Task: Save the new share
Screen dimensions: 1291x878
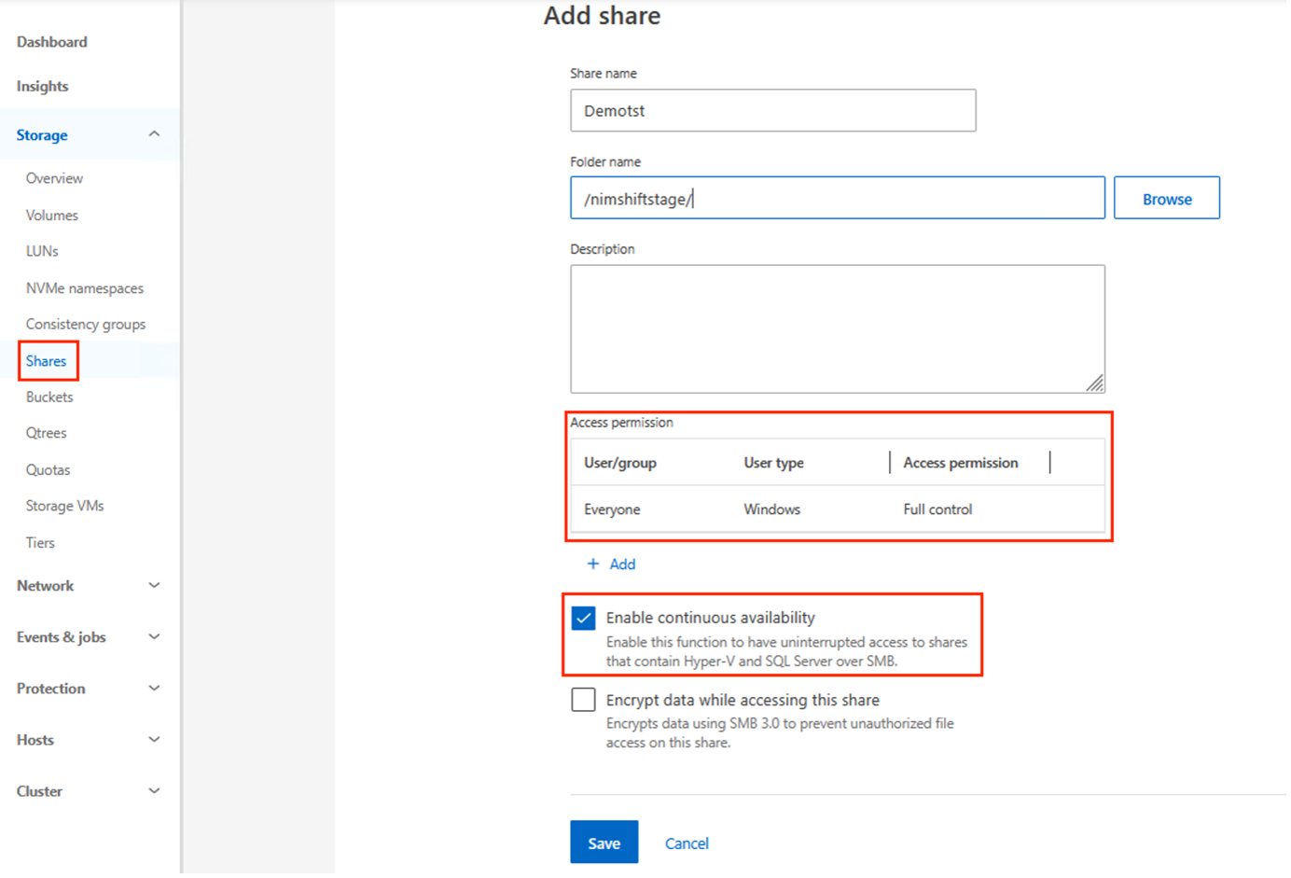Action: pyautogui.click(x=604, y=843)
